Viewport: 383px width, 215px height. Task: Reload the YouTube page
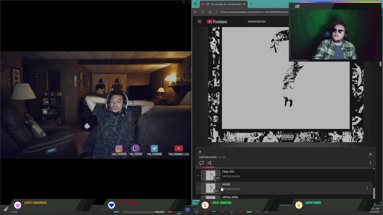click(203, 12)
